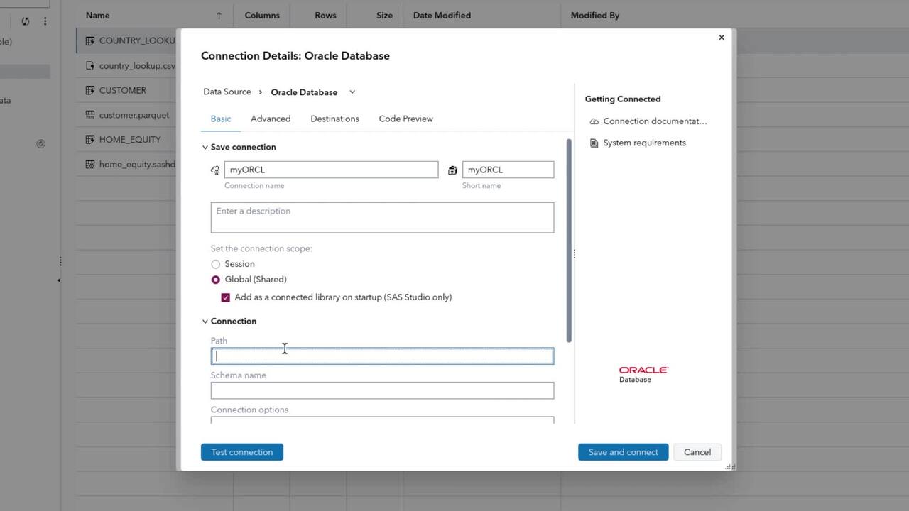Click the Test connection button

coord(242,452)
